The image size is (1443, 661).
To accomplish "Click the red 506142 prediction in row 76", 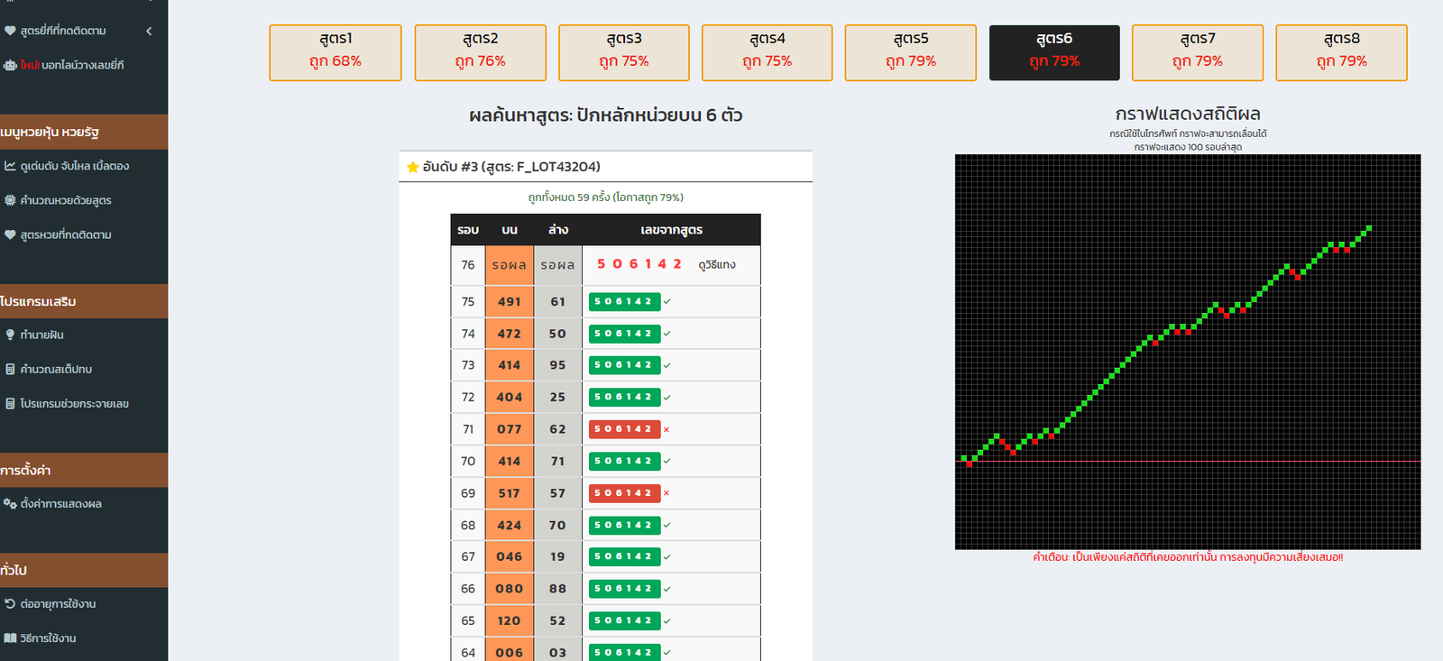I will coord(639,264).
